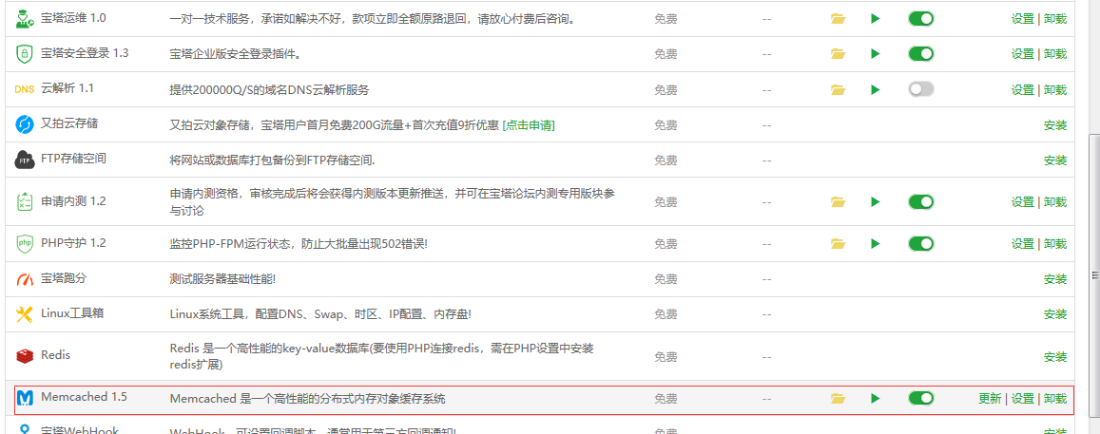Click play arrow for 宝塔运维

875,19
